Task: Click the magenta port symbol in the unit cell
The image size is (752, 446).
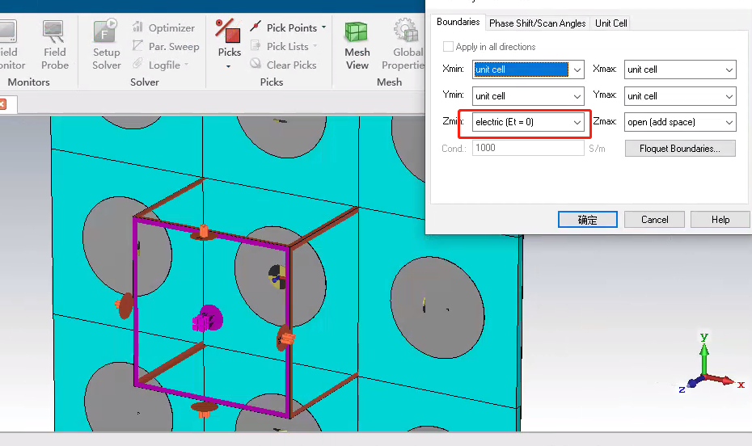Action: pos(208,318)
